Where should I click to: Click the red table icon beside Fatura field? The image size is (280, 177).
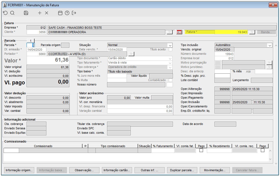click(179, 32)
